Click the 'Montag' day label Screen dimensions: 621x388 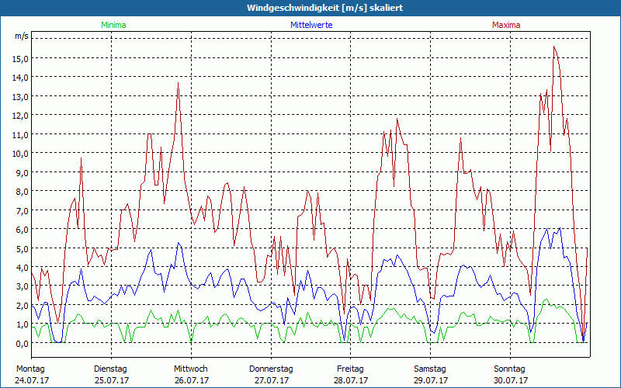[30, 369]
